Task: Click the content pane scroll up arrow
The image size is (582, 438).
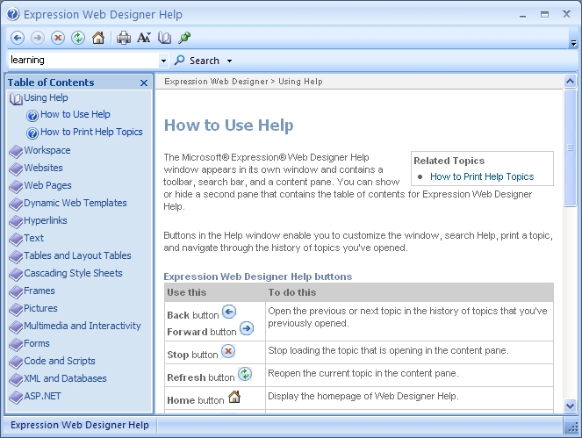Action: point(570,81)
